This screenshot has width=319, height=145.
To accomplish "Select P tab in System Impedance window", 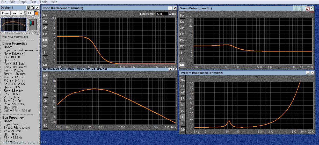I will (x=183, y=124).
